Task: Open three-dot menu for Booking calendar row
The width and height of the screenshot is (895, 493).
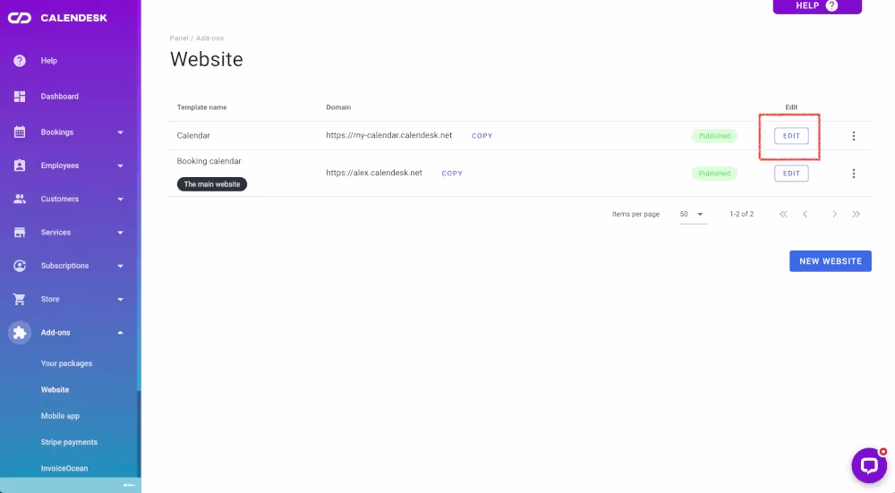Action: [x=853, y=174]
